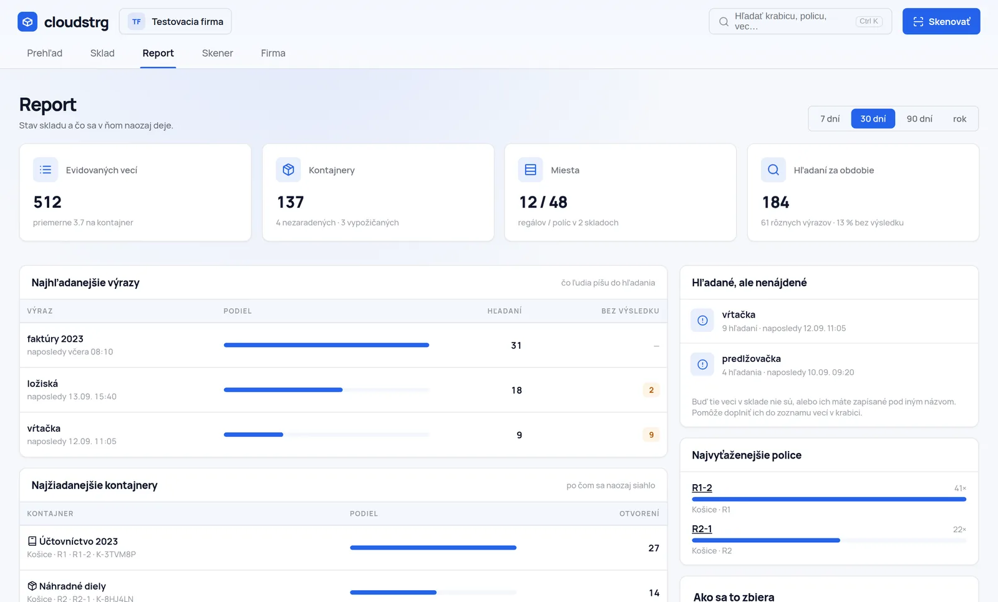Click the Evidovaných vecí list icon
Viewport: 998px width, 602px height.
pyautogui.click(x=46, y=170)
